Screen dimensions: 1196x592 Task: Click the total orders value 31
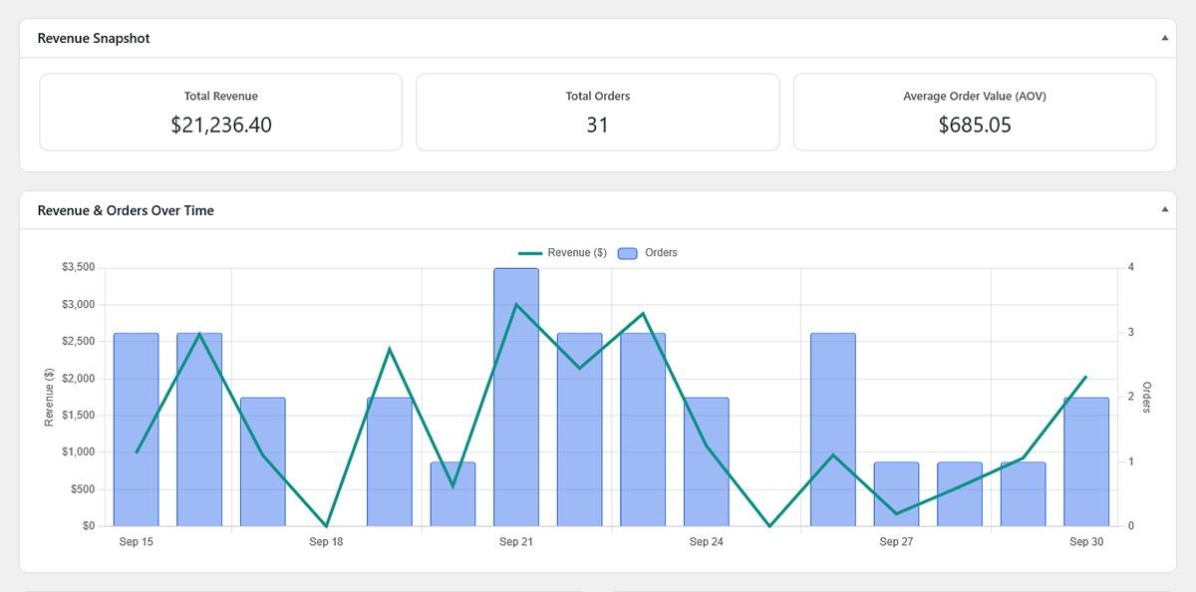click(x=598, y=126)
